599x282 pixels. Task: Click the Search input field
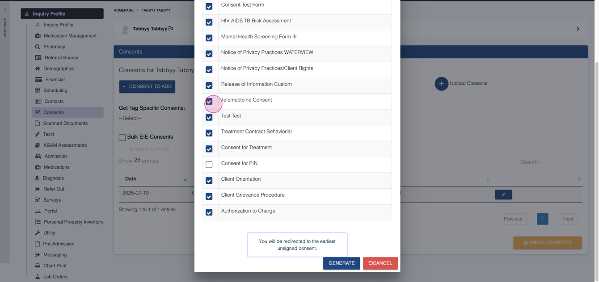point(561,162)
